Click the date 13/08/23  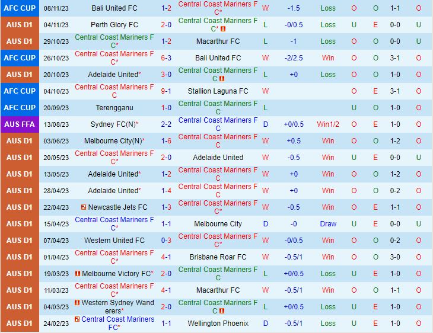coord(56,124)
